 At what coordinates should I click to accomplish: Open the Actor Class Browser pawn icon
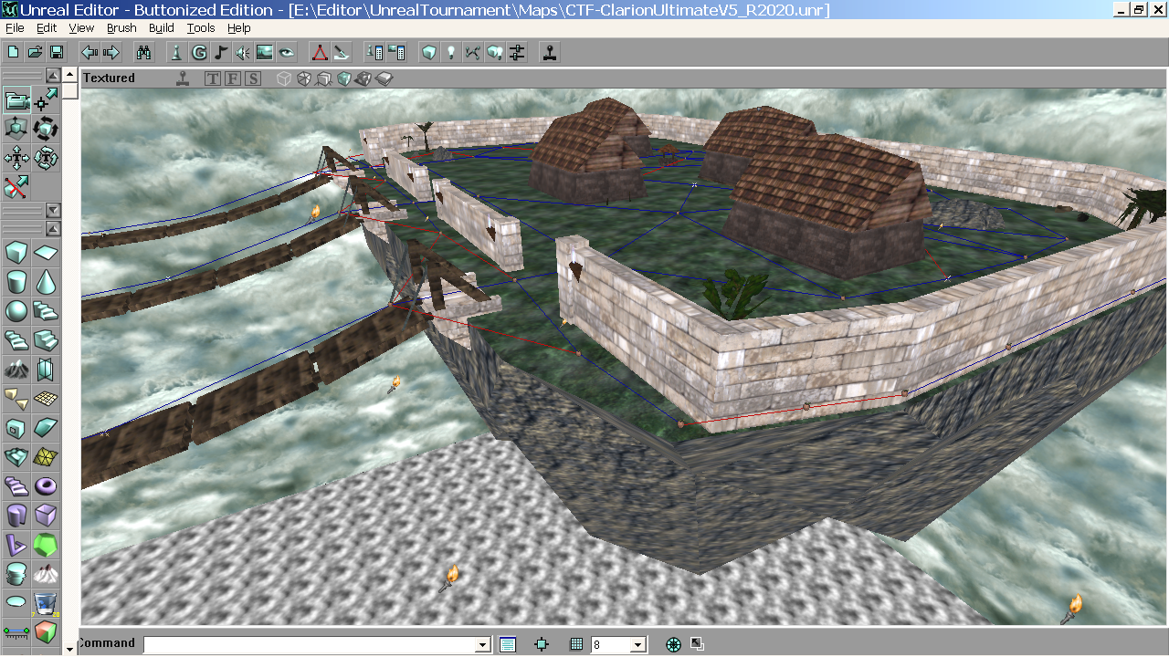point(177,52)
